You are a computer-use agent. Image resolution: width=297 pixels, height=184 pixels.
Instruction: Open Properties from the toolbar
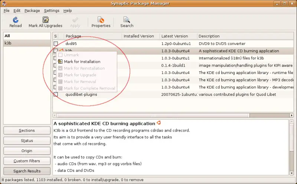click(101, 22)
